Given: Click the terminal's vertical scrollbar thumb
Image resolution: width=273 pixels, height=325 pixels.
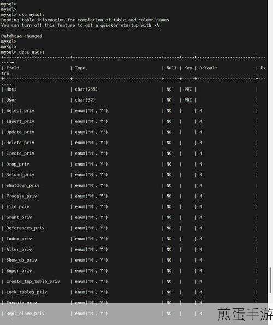Looking at the screenshot, I should pyautogui.click(x=270, y=280).
